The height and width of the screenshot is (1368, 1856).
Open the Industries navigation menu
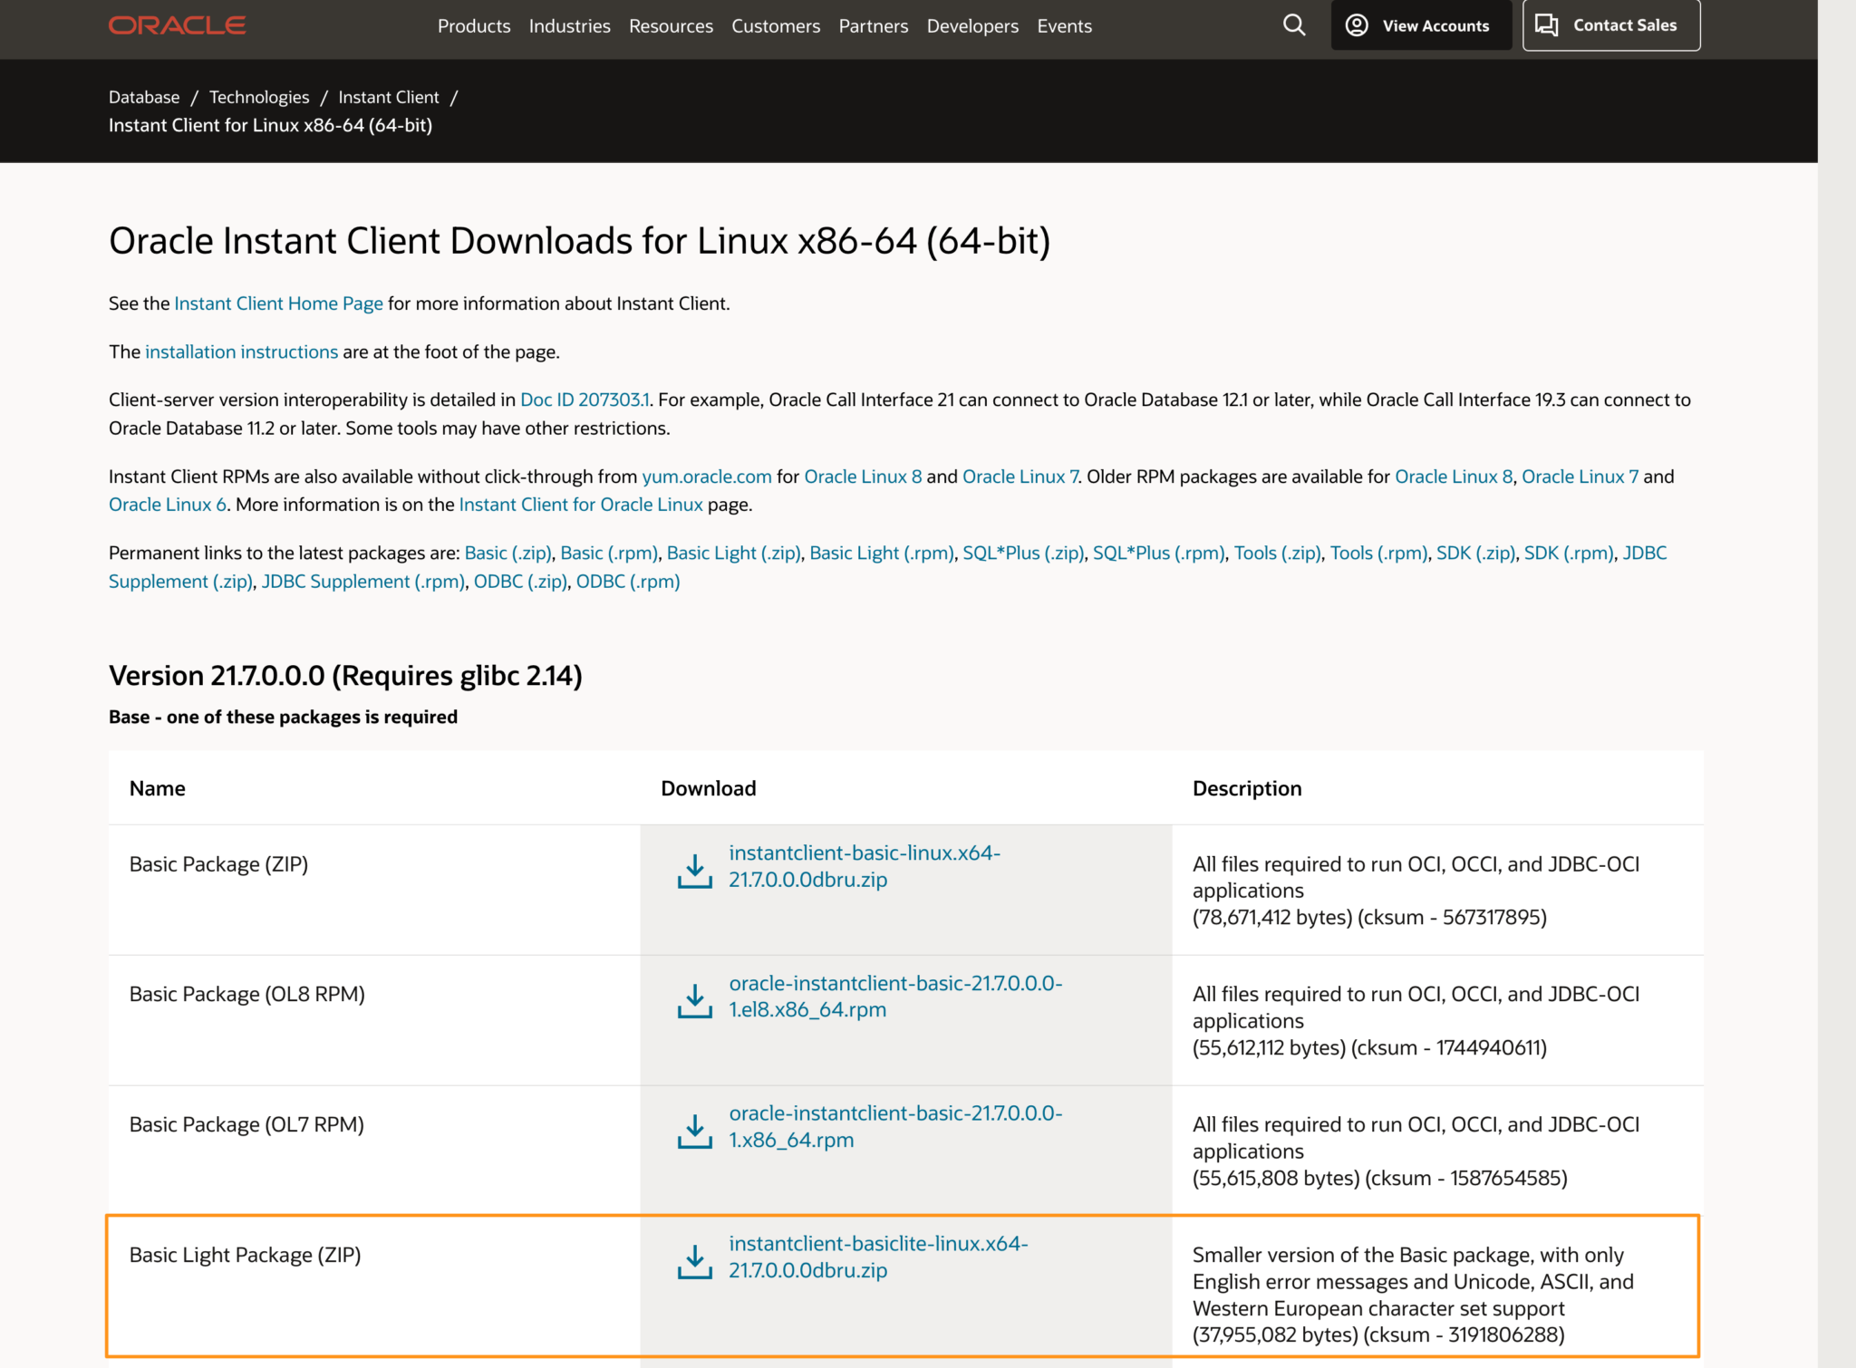pos(569,26)
